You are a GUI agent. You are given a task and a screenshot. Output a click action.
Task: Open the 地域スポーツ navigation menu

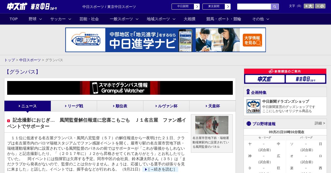point(158,19)
